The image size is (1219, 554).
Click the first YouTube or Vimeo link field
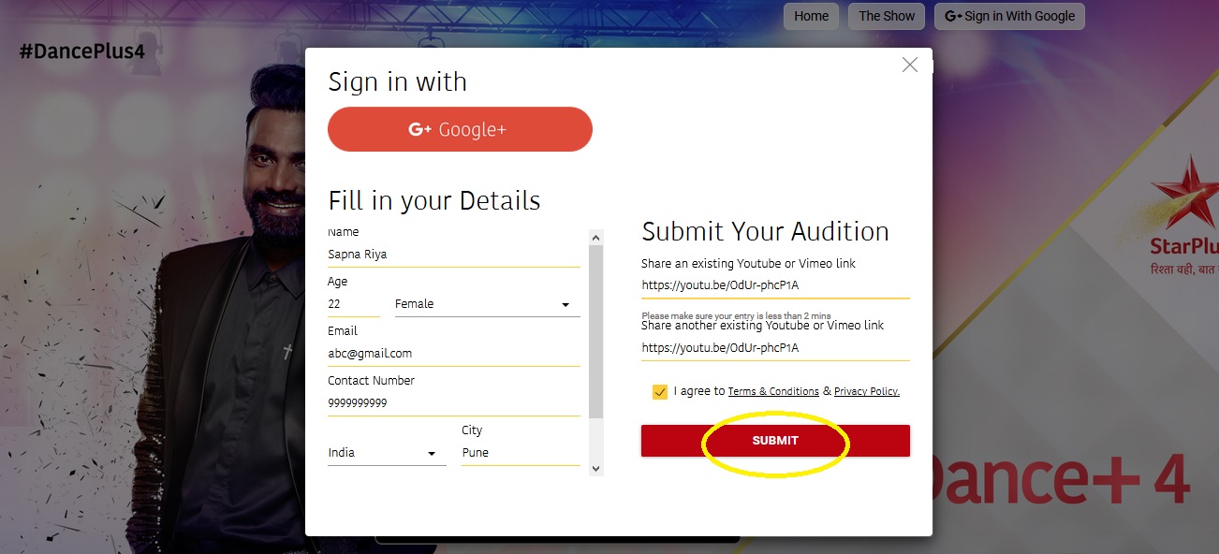pyautogui.click(x=775, y=285)
